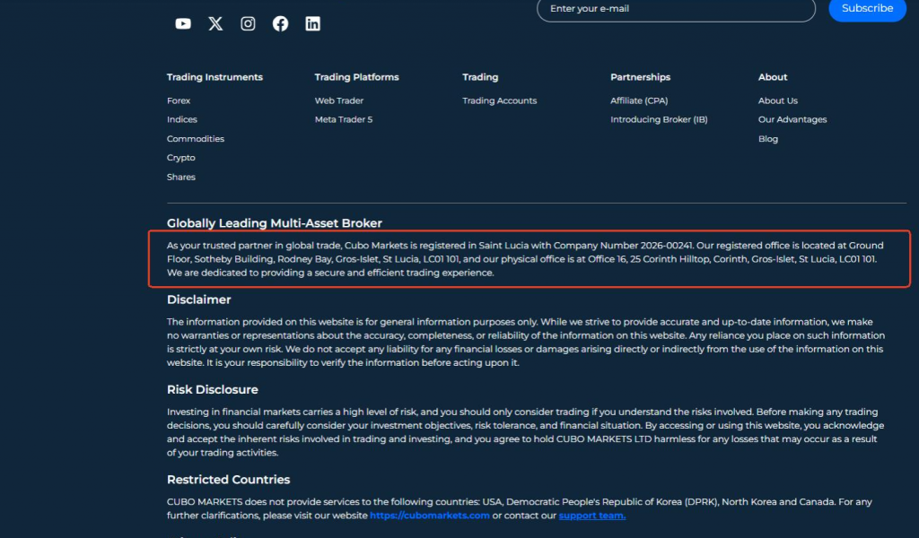Click the About column heading
The width and height of the screenshot is (919, 538).
[773, 77]
